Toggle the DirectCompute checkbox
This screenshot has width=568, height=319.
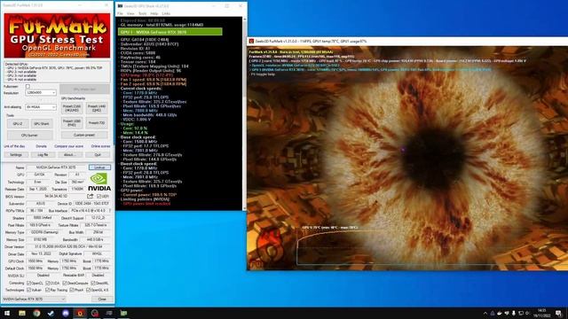65,283
